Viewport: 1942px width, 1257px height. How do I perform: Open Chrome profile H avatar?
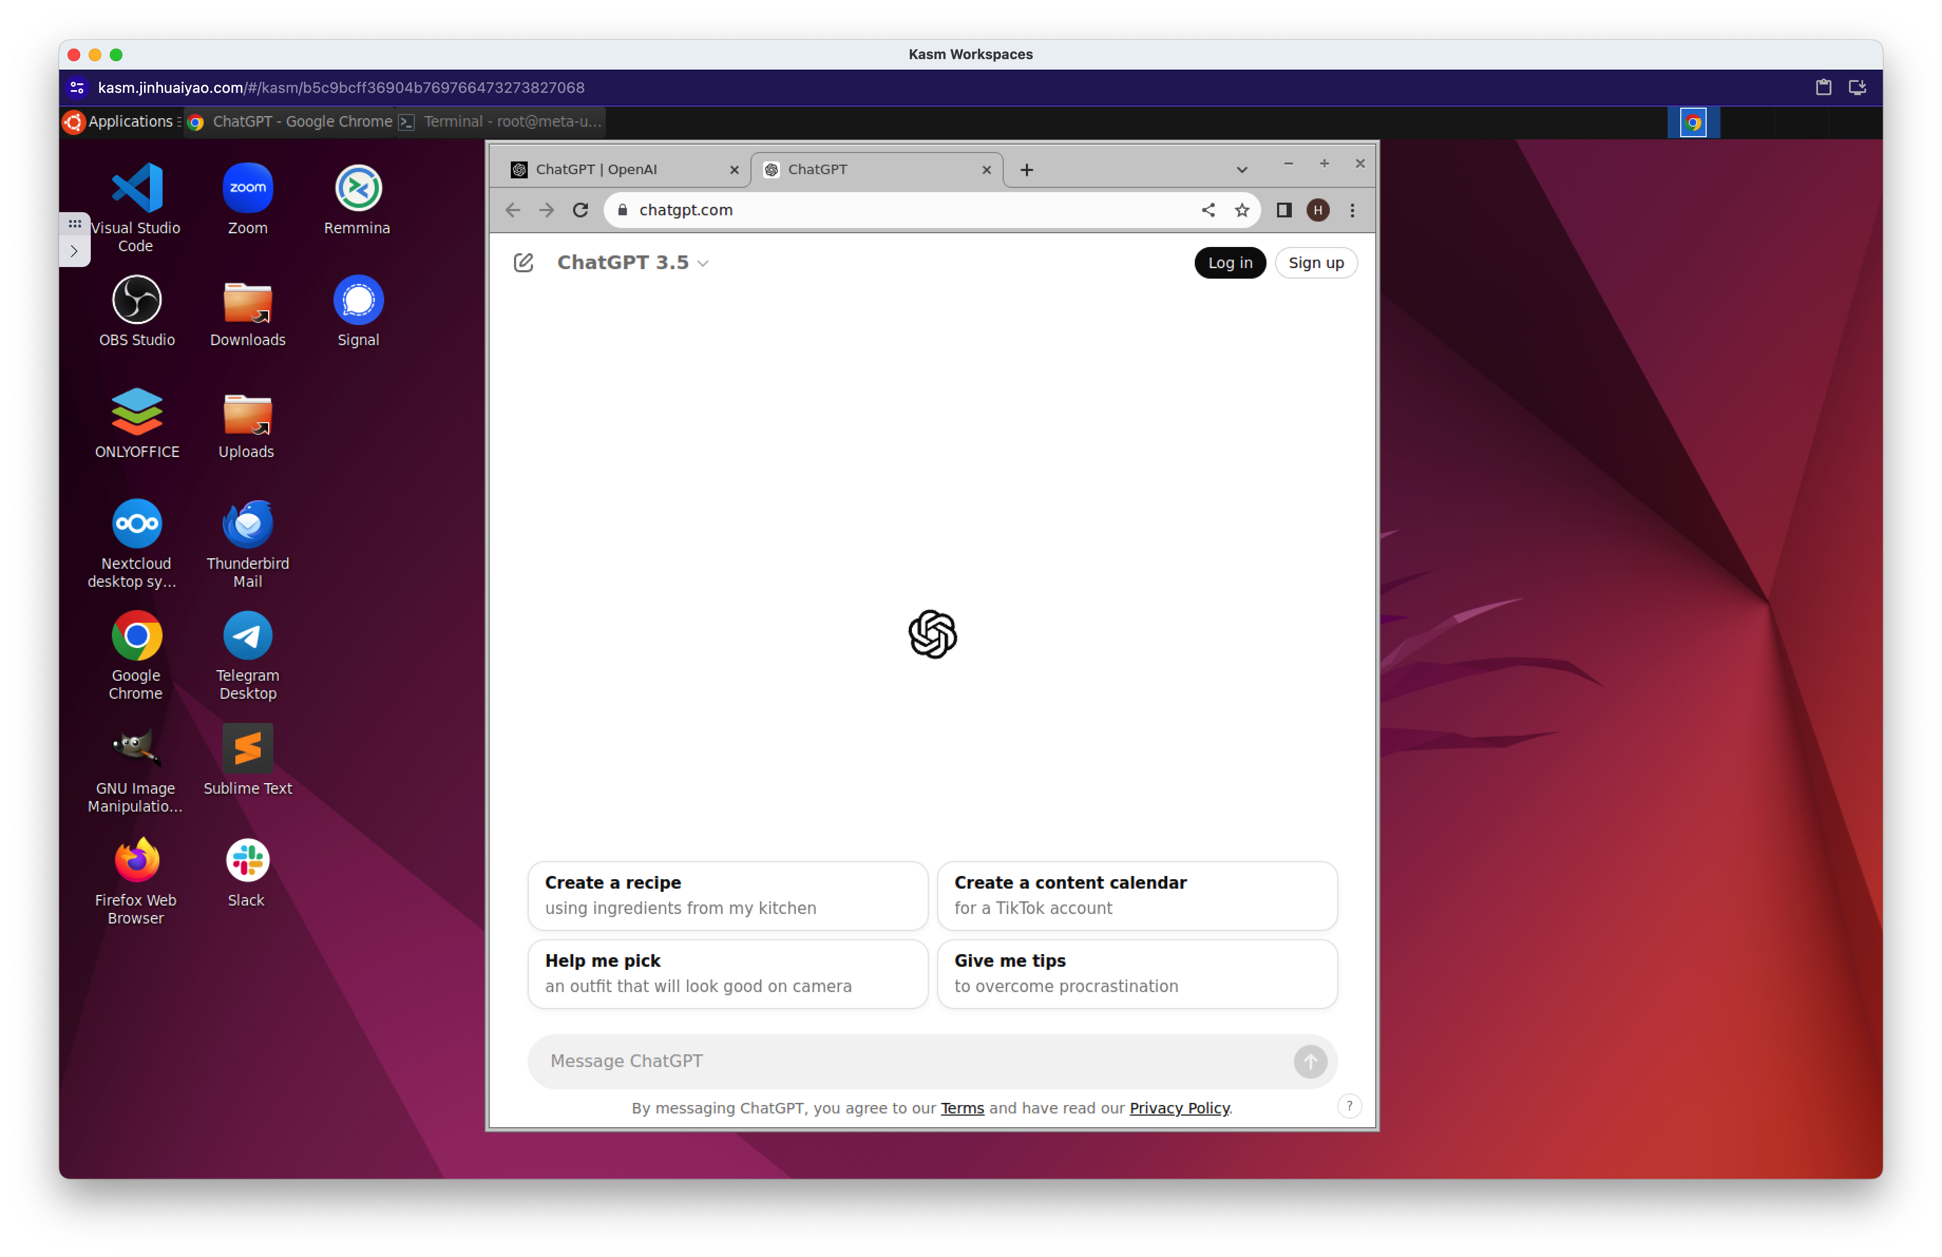click(1317, 211)
